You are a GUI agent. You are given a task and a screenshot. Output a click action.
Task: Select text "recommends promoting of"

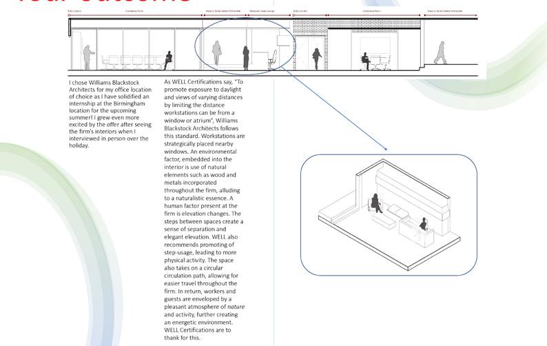(199, 245)
